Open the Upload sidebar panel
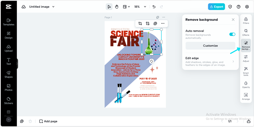The width and height of the screenshot is (254, 127). 9,49
